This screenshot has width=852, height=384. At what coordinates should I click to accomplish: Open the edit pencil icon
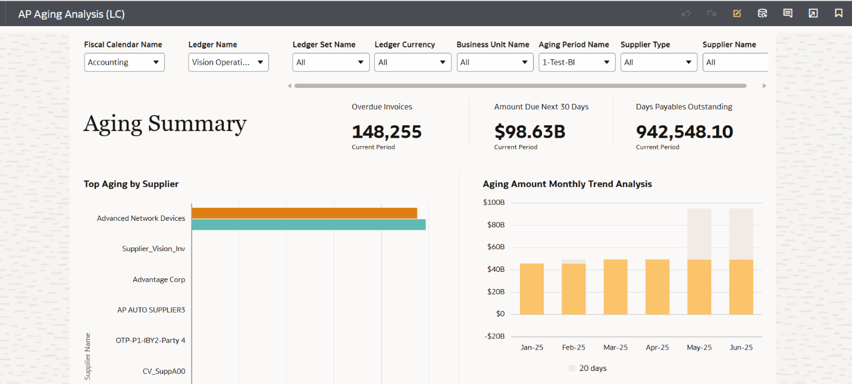(737, 13)
